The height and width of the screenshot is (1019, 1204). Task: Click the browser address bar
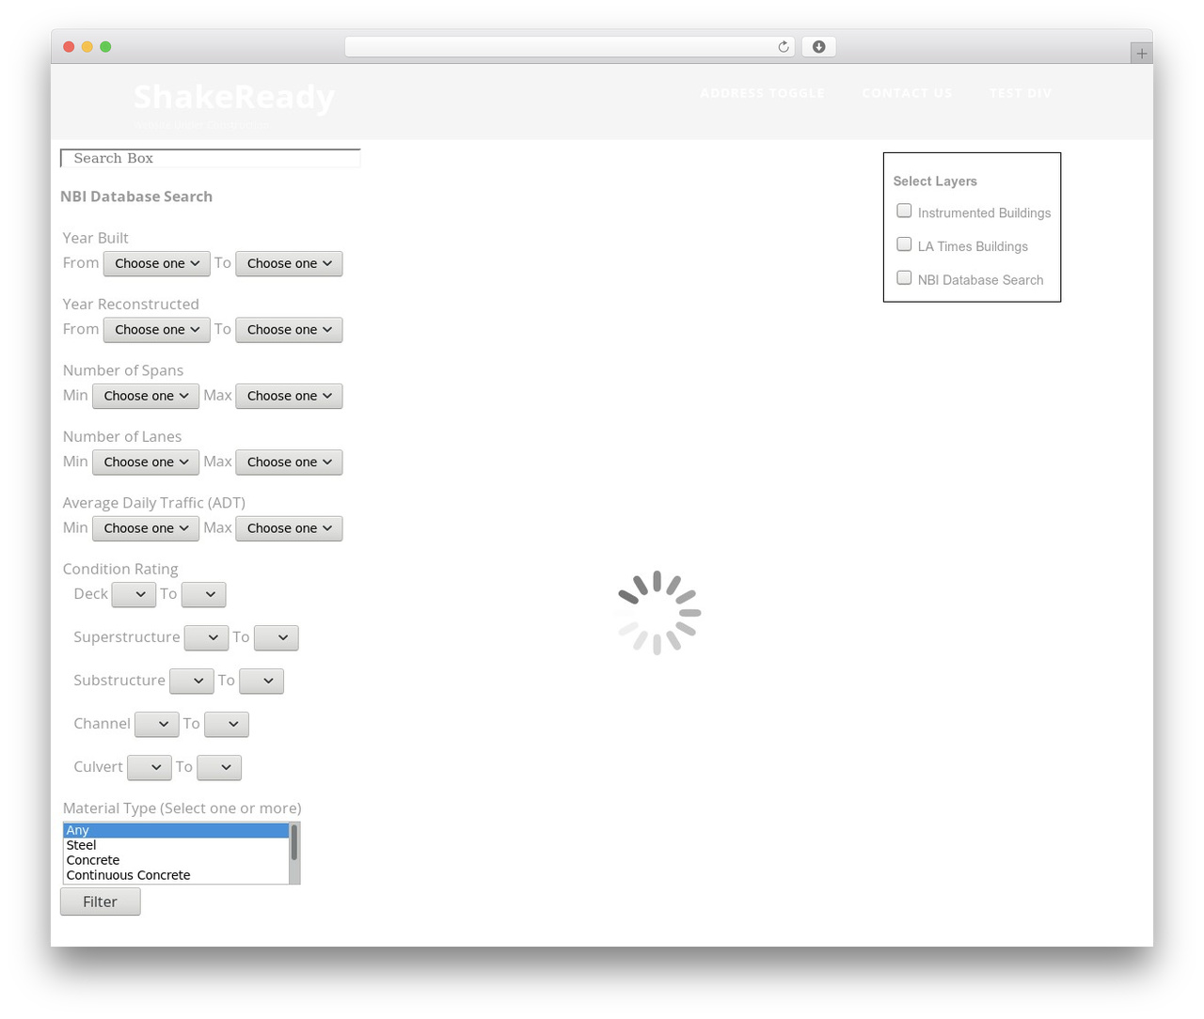tap(569, 47)
